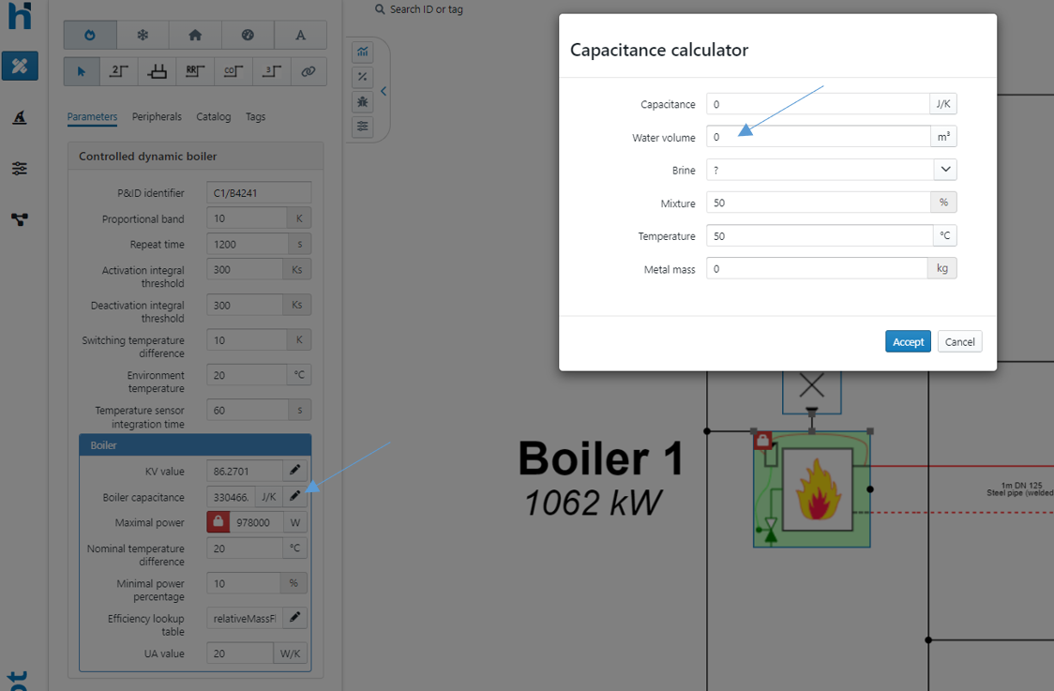1054x691 pixels.
Task: Choose the pointer selection tool
Action: point(82,71)
